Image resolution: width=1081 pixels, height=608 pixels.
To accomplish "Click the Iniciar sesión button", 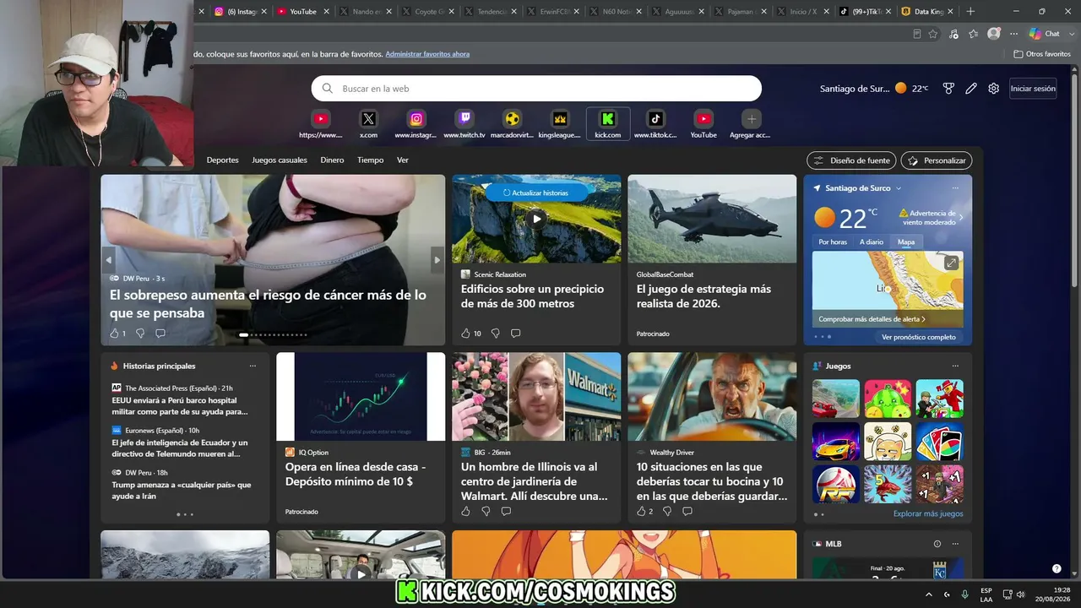I will coord(1033,89).
